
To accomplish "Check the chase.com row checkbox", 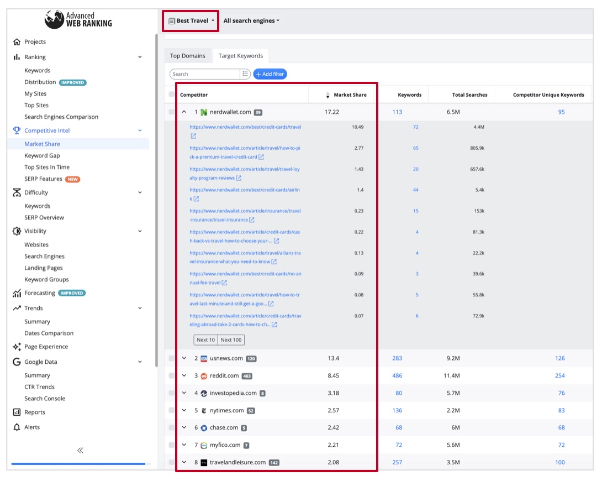I will point(172,427).
